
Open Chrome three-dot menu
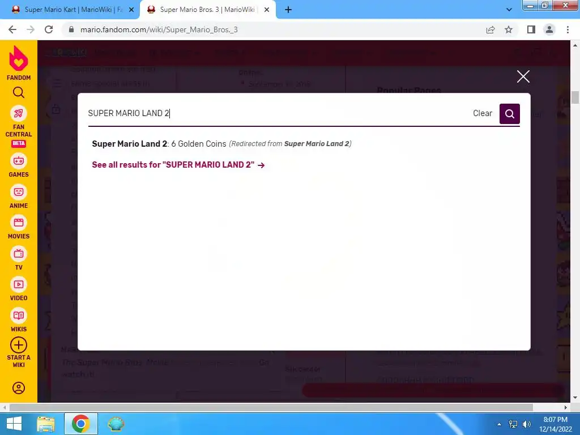[x=568, y=29]
